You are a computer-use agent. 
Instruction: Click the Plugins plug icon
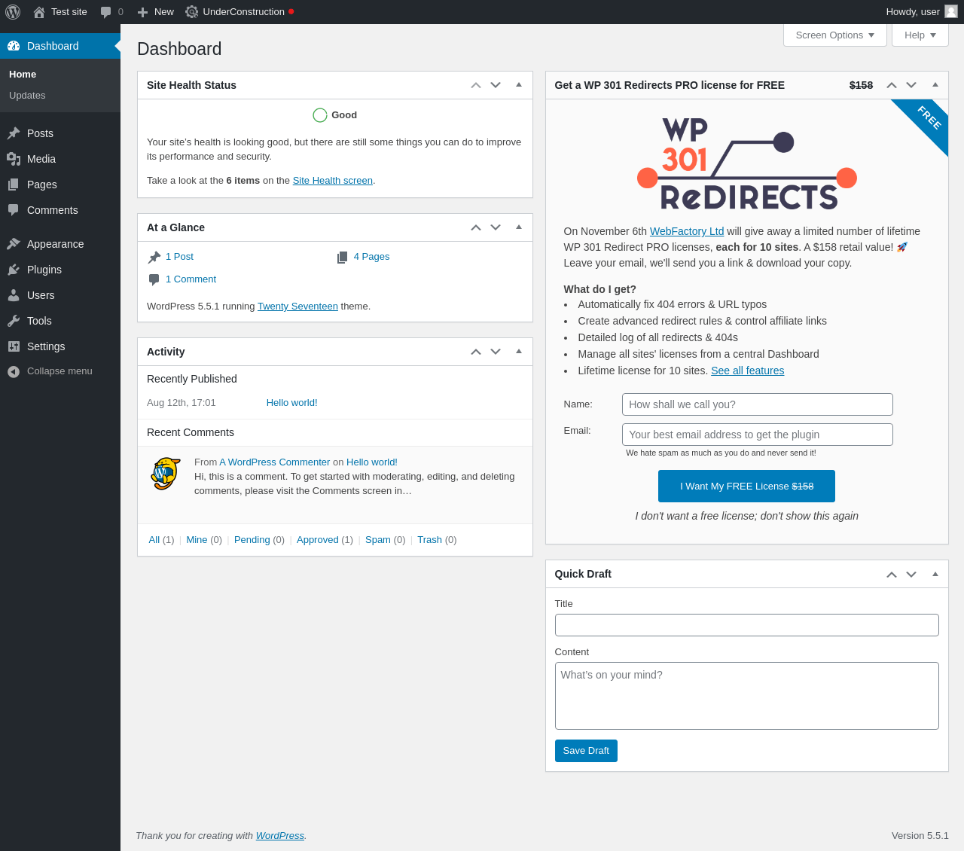pyautogui.click(x=14, y=270)
